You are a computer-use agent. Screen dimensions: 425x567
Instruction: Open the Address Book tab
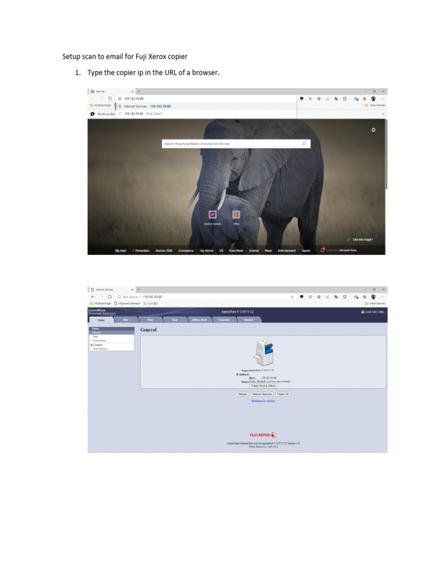pyautogui.click(x=199, y=319)
